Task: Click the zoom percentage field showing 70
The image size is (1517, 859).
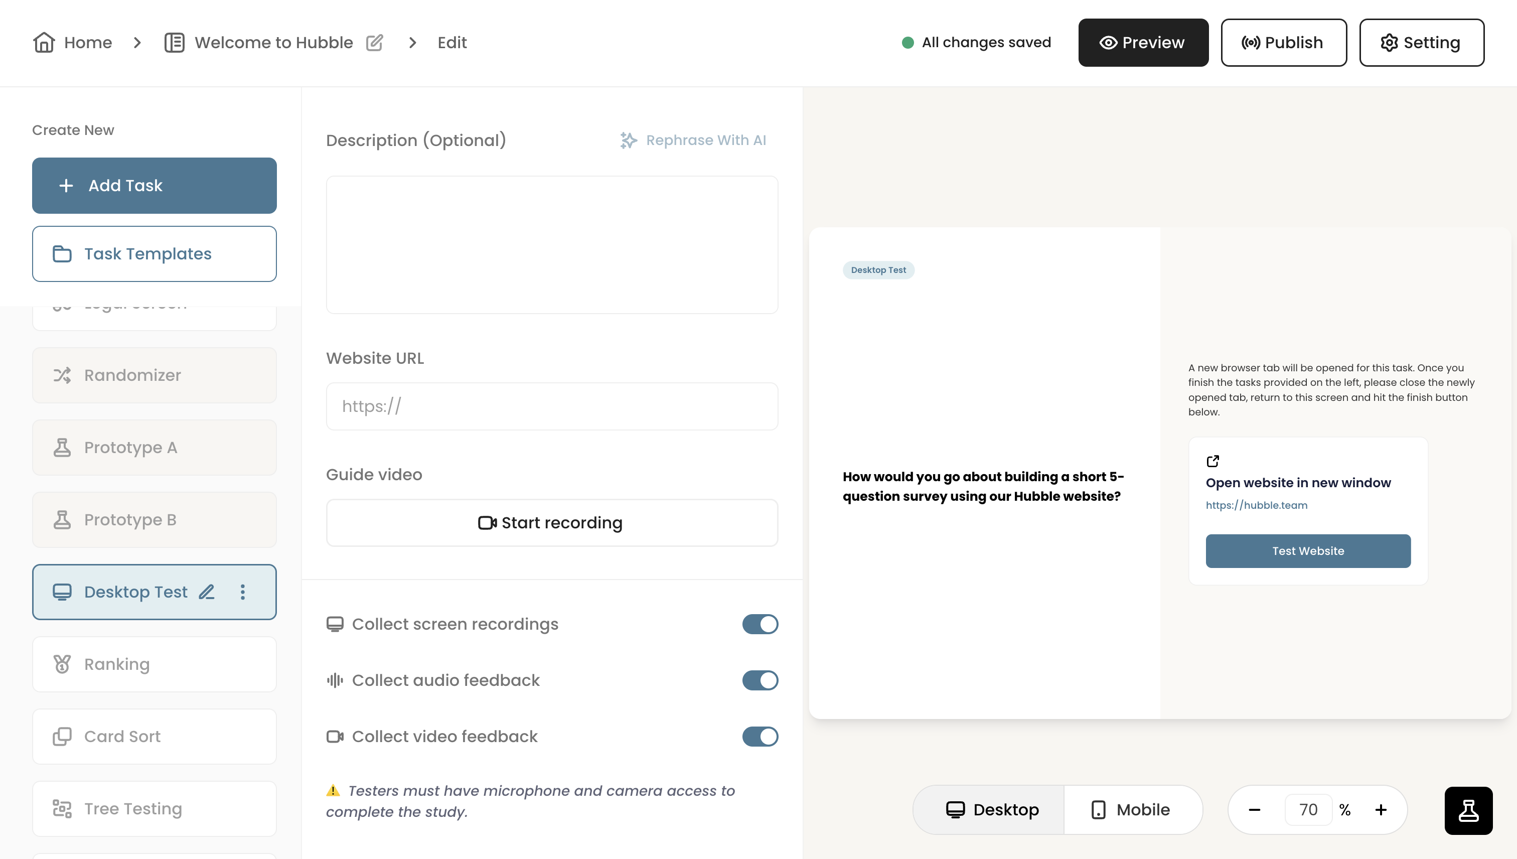Action: point(1308,810)
